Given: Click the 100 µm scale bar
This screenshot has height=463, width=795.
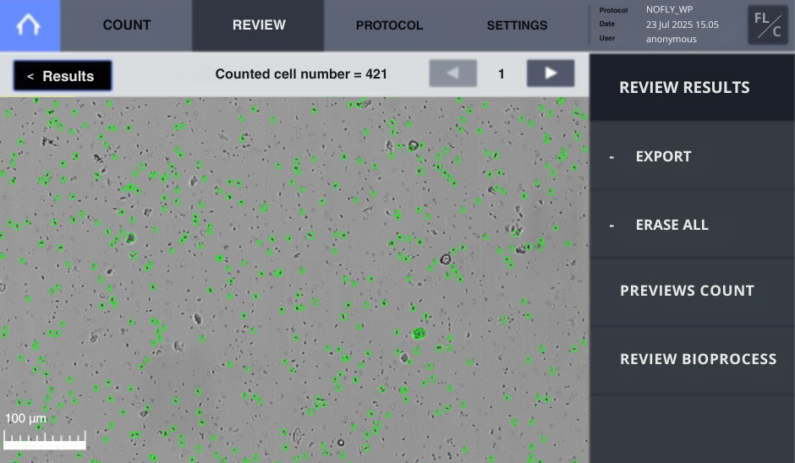Looking at the screenshot, I should click(x=45, y=438).
